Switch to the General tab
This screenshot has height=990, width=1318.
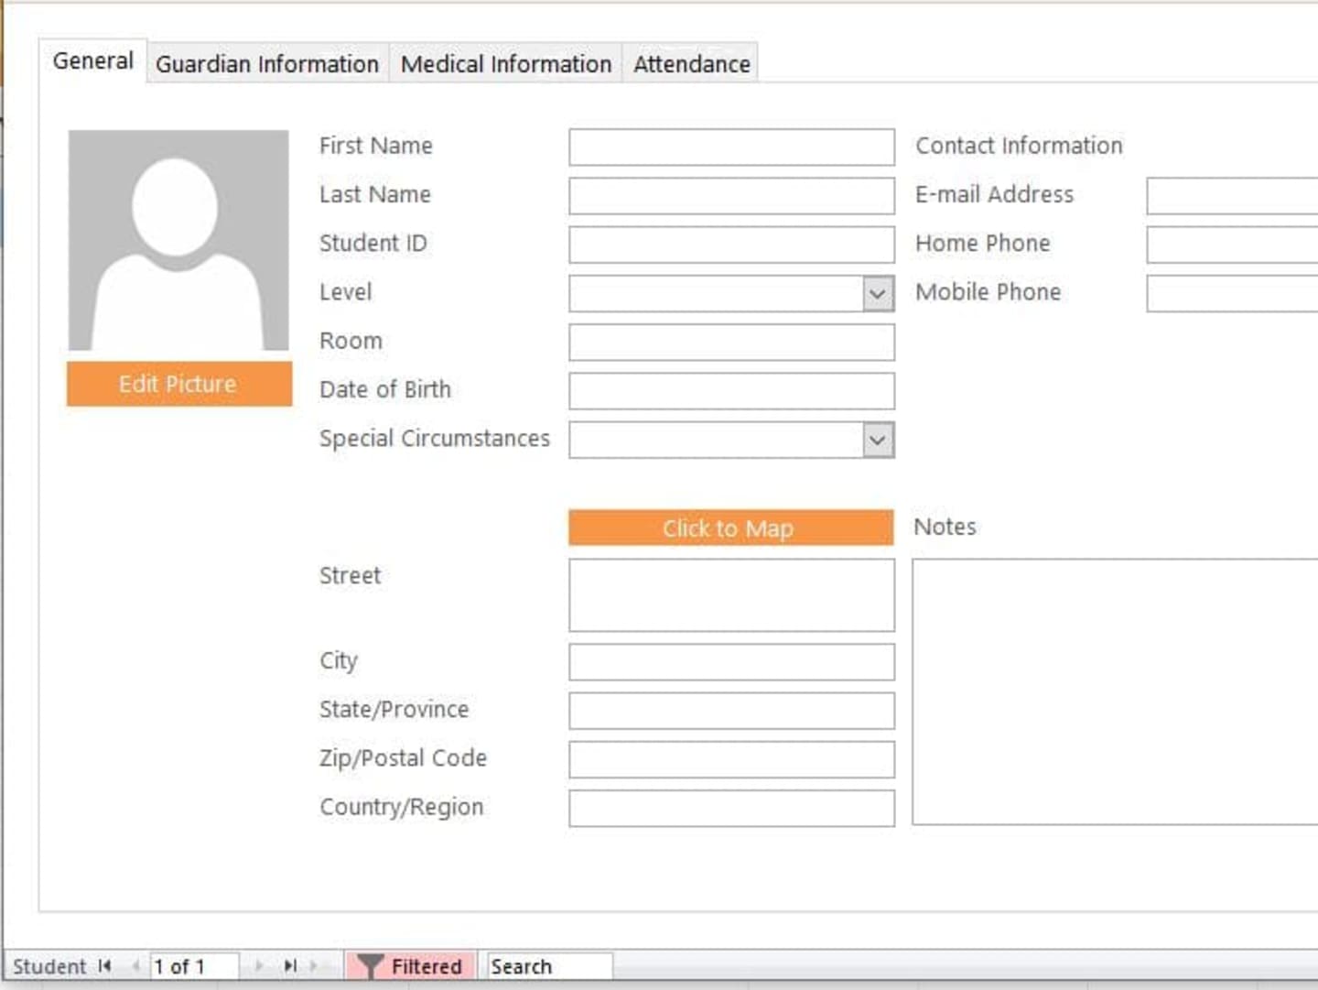tap(92, 61)
